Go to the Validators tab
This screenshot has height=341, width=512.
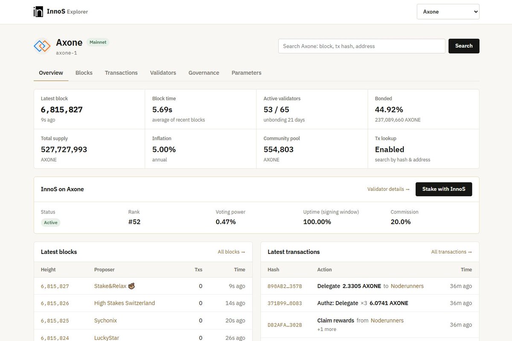click(x=163, y=73)
